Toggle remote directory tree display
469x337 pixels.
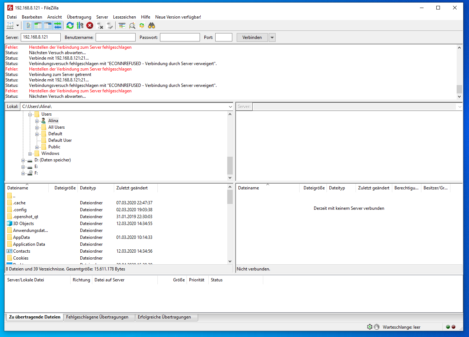pos(48,25)
